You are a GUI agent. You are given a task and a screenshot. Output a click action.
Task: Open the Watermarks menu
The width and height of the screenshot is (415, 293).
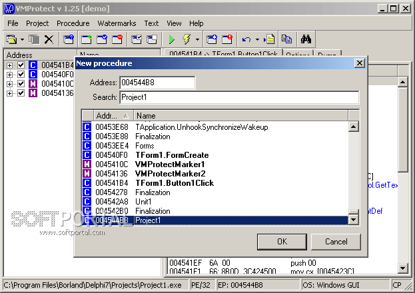pyautogui.click(x=117, y=23)
